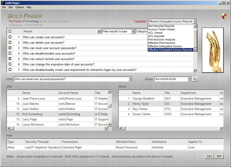Expand the What question dropdown
Viewport: 231px width, 167px height.
click(x=130, y=79)
